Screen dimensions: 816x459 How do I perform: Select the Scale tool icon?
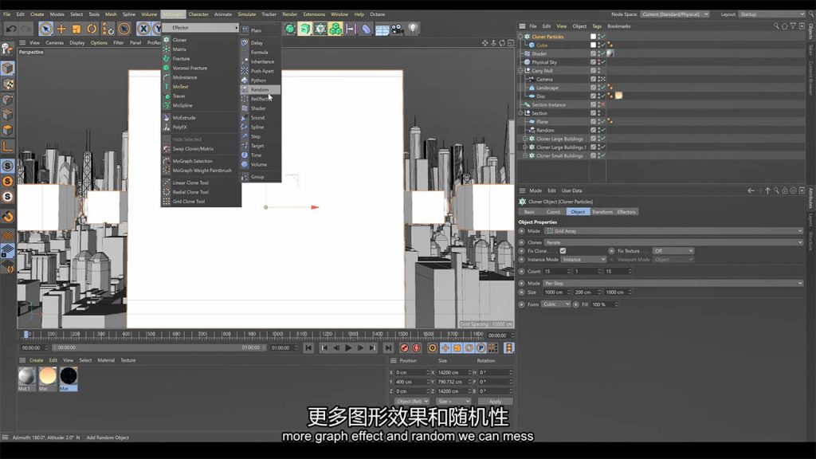click(76, 29)
